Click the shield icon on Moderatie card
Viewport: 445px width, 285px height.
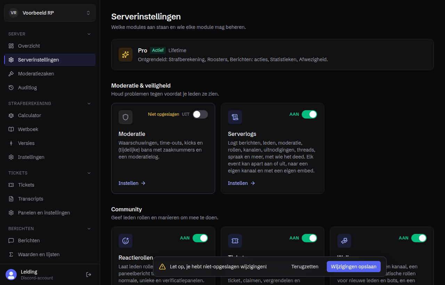point(126,117)
